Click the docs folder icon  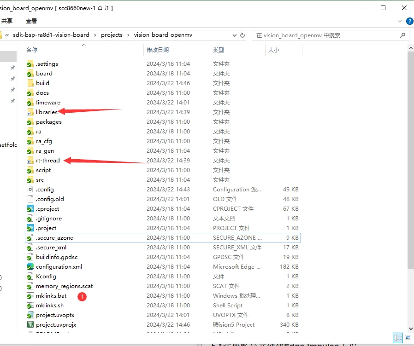tap(30, 93)
